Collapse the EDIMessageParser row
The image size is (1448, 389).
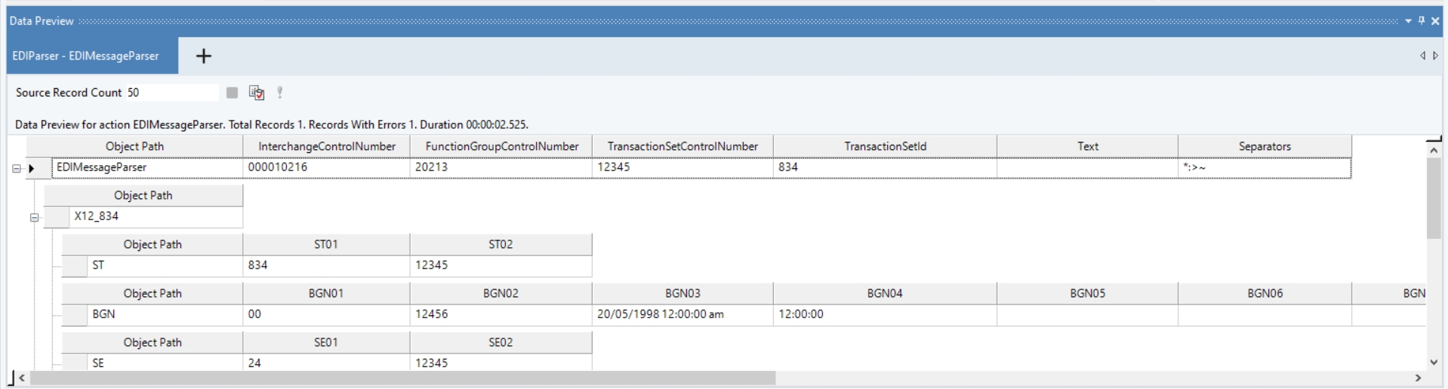point(17,168)
